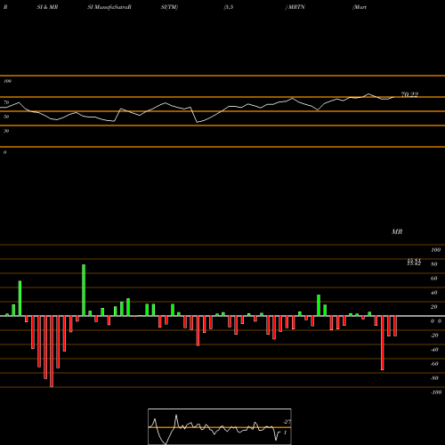Click the RSI axis label 50
Viewport: 445px width, 445px height.
tap(6, 117)
